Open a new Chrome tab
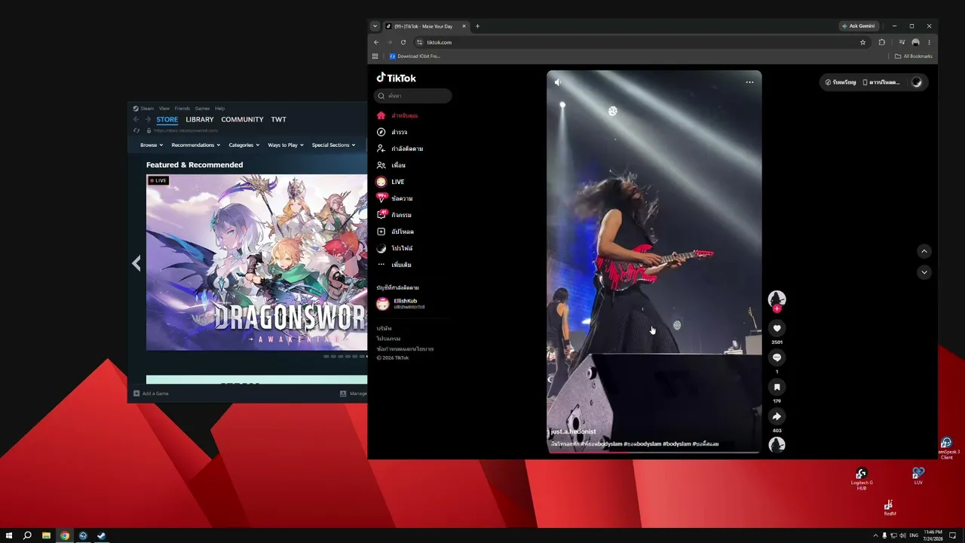The width and height of the screenshot is (965, 543). 477,26
